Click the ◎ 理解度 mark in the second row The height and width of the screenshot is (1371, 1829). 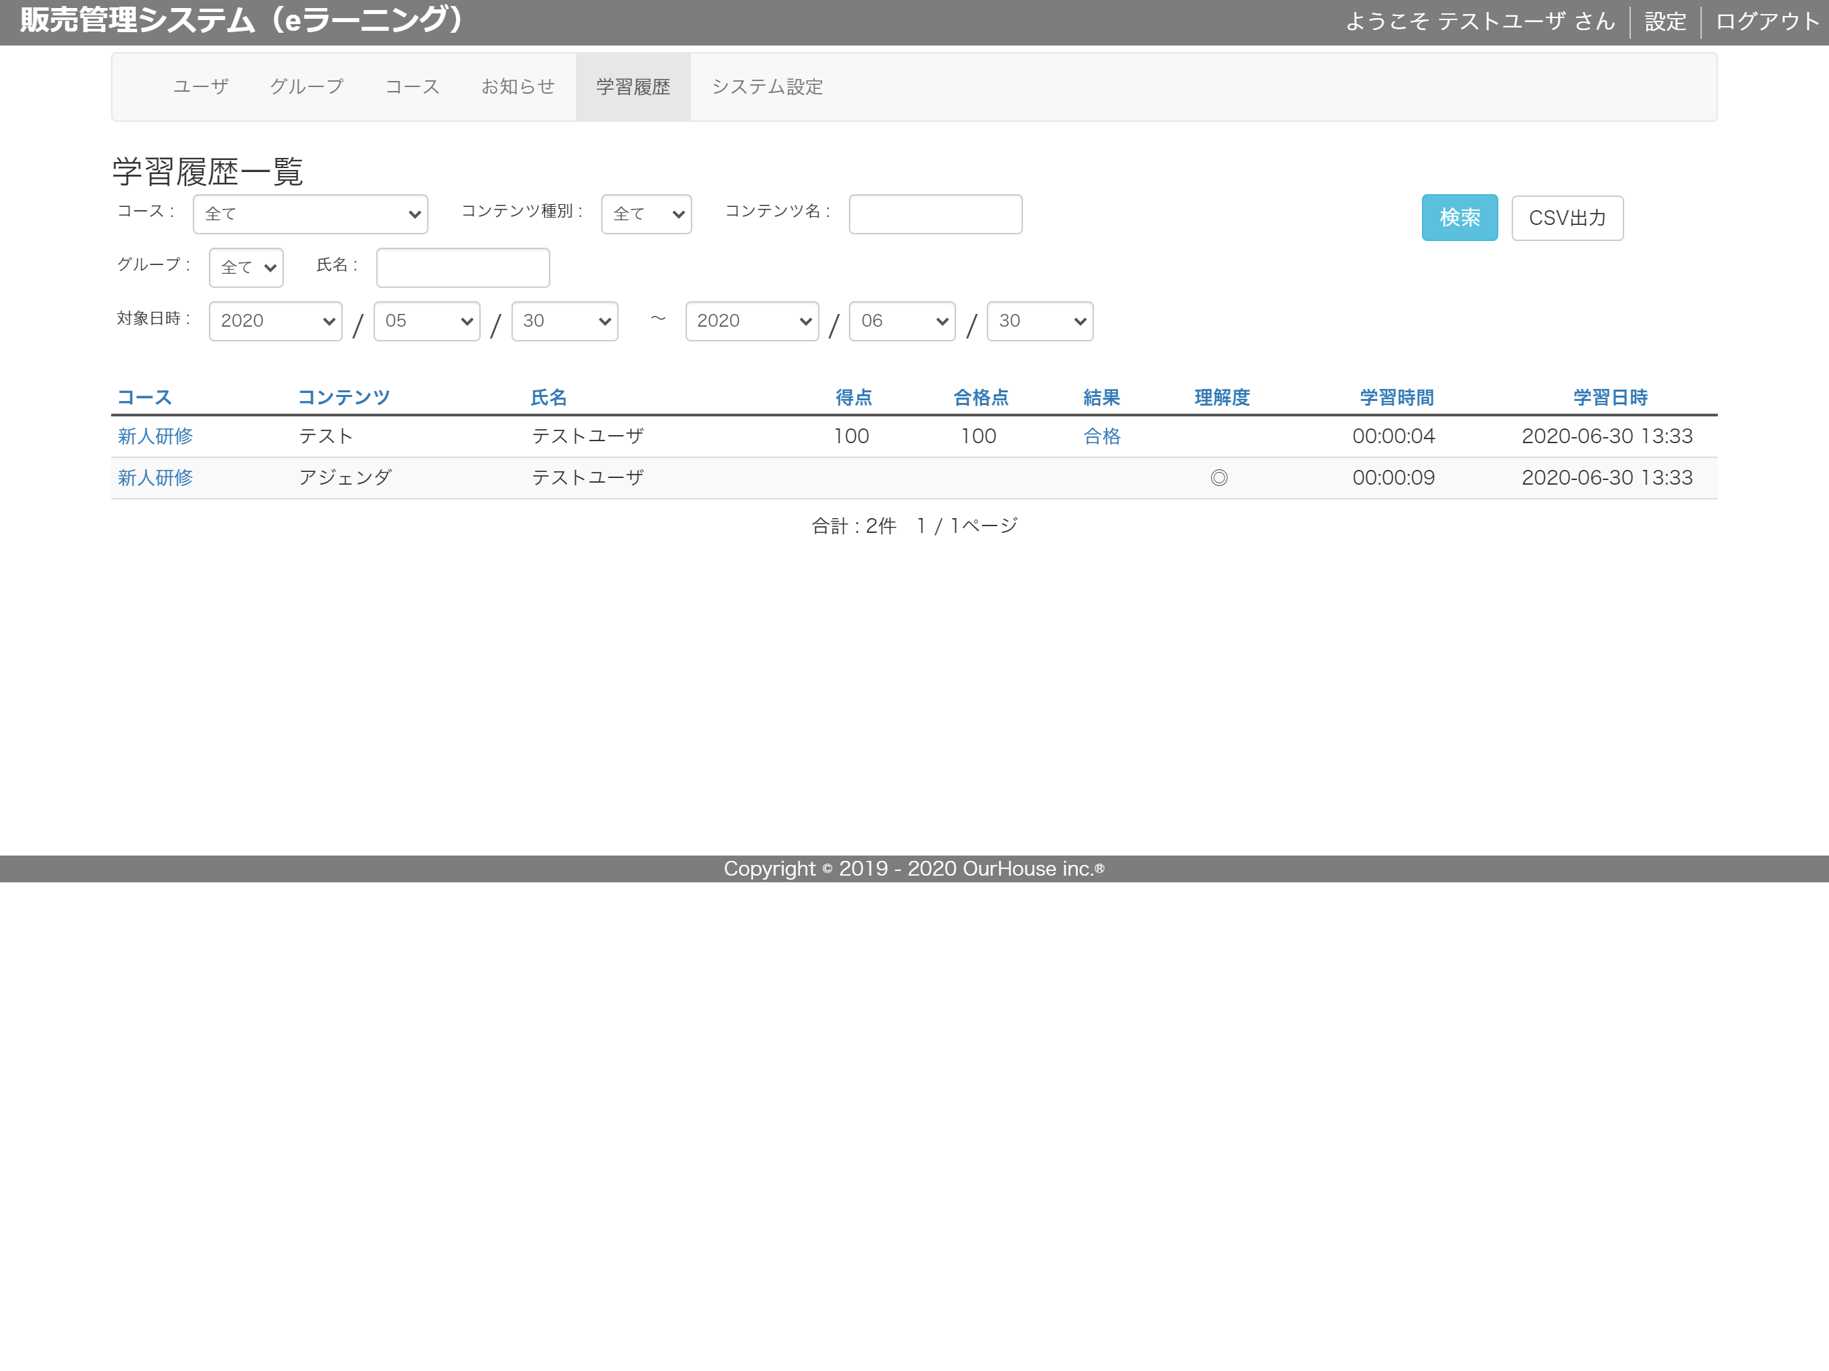1219,478
